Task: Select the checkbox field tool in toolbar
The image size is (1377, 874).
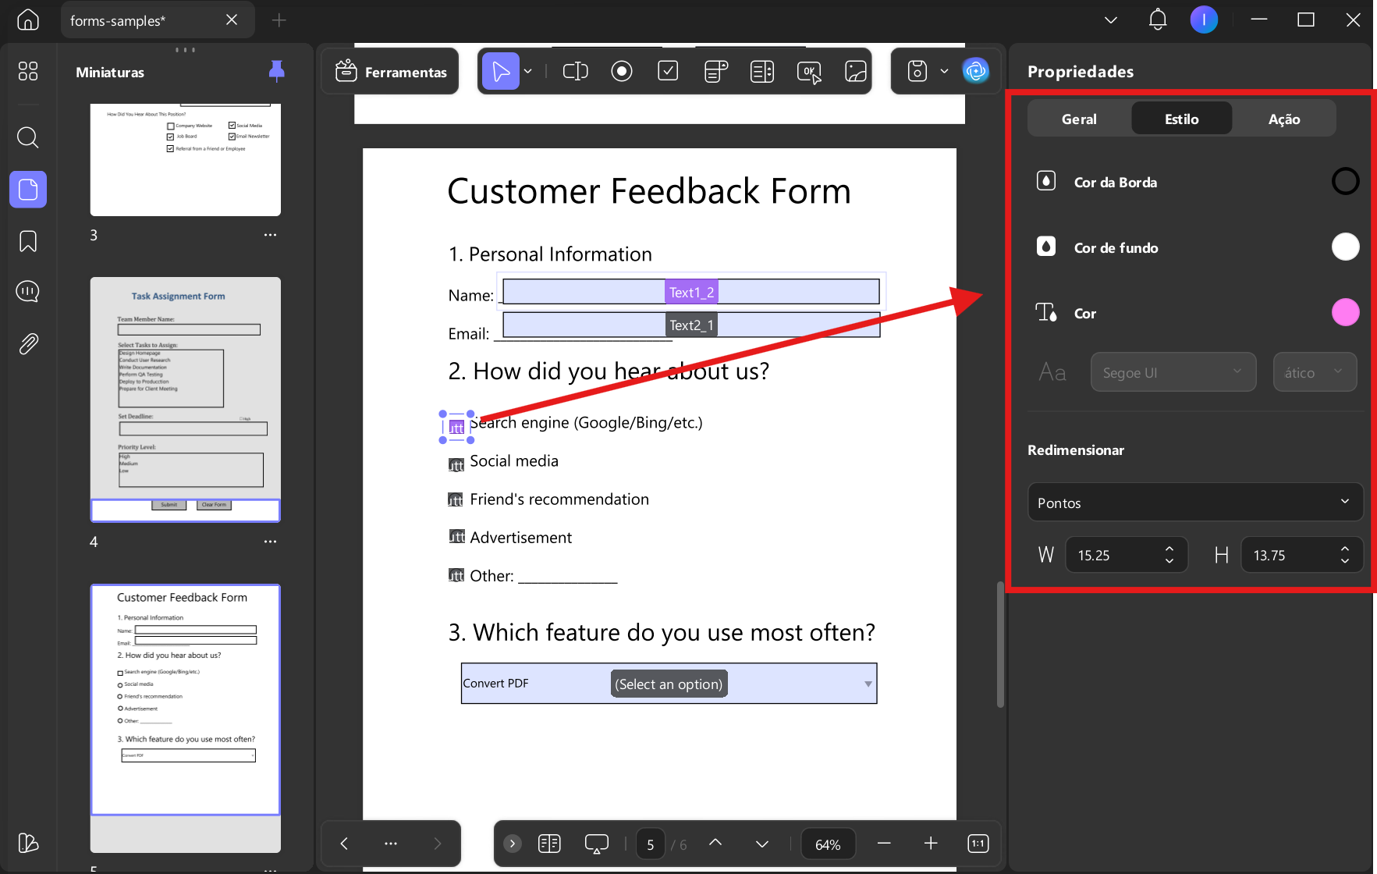Action: coord(668,71)
